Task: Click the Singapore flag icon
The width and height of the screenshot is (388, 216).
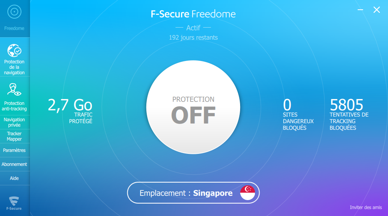Action: tap(248, 193)
